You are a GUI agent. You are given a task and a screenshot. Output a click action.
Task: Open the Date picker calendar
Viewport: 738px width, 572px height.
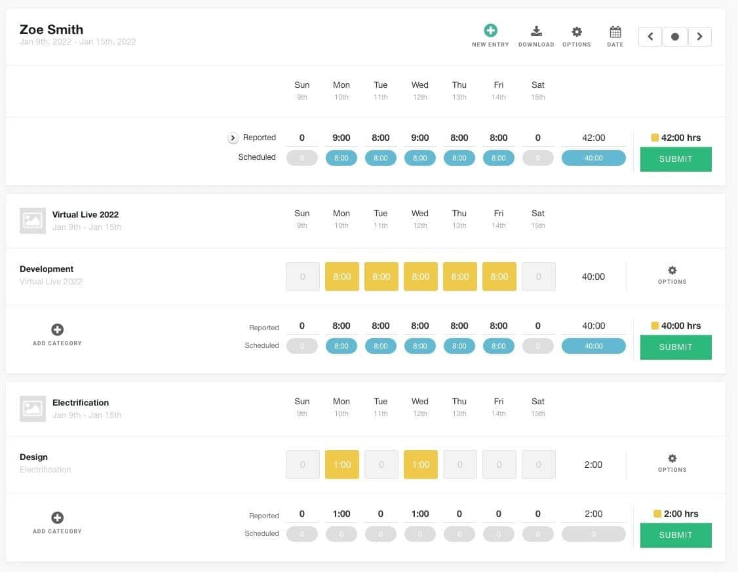[x=614, y=31]
